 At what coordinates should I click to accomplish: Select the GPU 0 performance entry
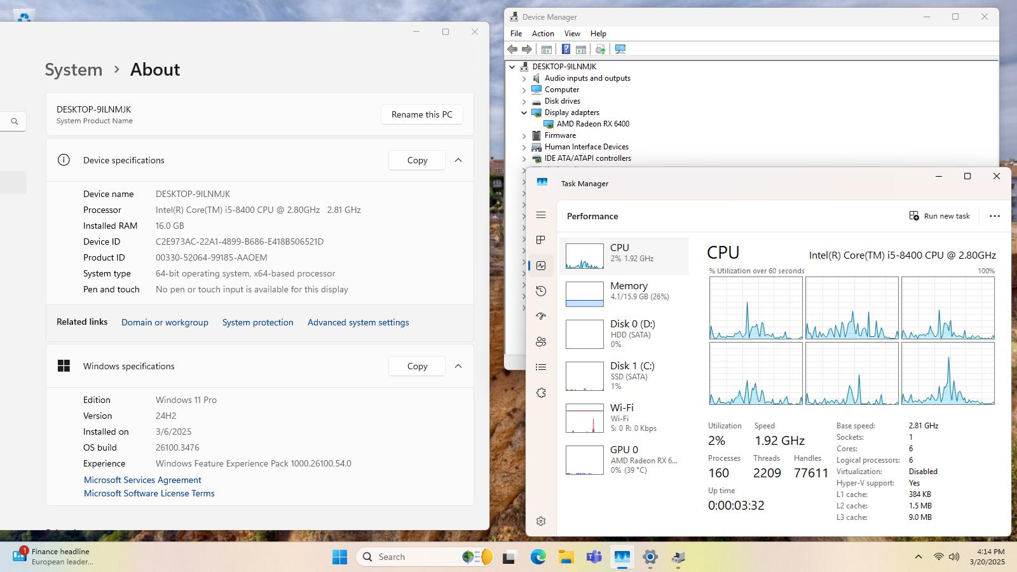pyautogui.click(x=624, y=460)
